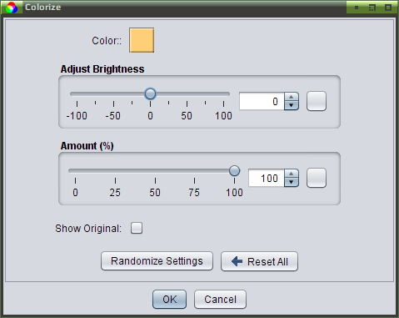Click the Reset All button

pos(259,261)
